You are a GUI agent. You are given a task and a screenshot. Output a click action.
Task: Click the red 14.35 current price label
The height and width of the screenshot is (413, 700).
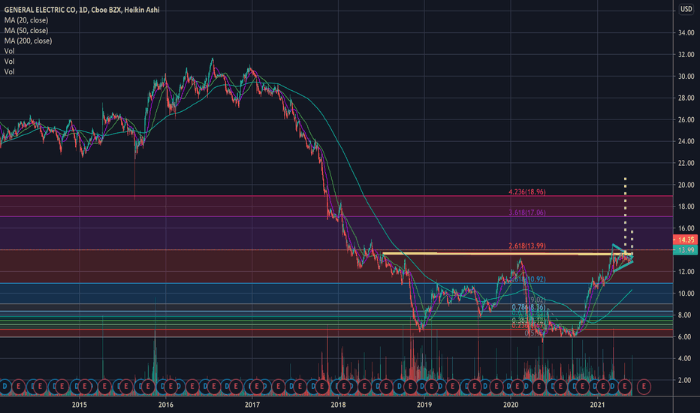(685, 240)
